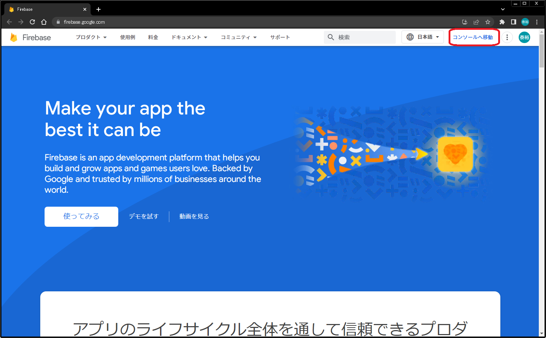
Task: Click the page scrollbar down arrow
Action: pyautogui.click(x=542, y=334)
